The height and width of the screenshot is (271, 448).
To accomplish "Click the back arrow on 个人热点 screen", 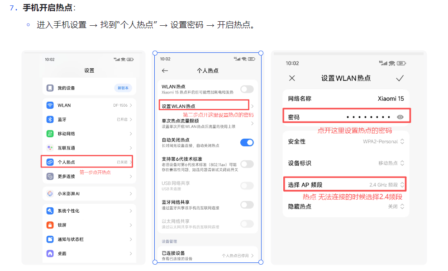I will click(165, 70).
